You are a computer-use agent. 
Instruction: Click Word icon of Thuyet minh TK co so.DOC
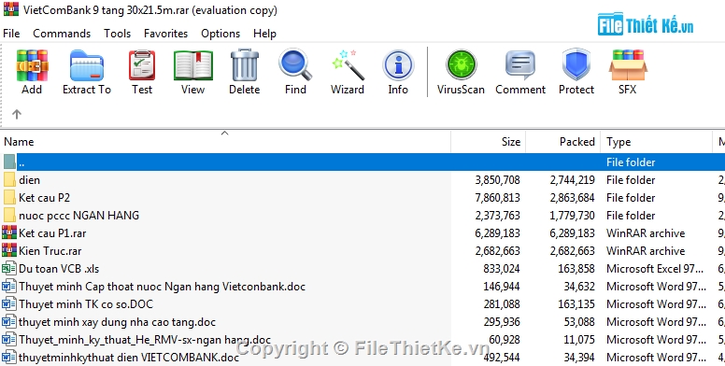(x=9, y=304)
